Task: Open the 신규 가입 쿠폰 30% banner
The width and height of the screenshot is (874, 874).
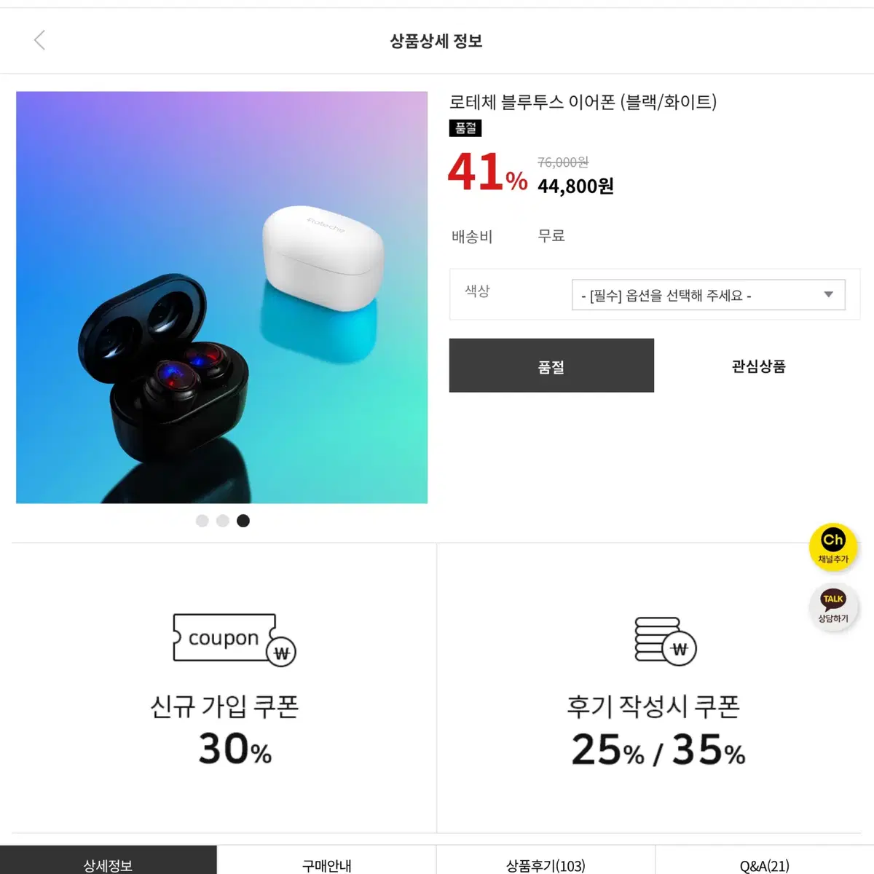Action: (x=224, y=688)
